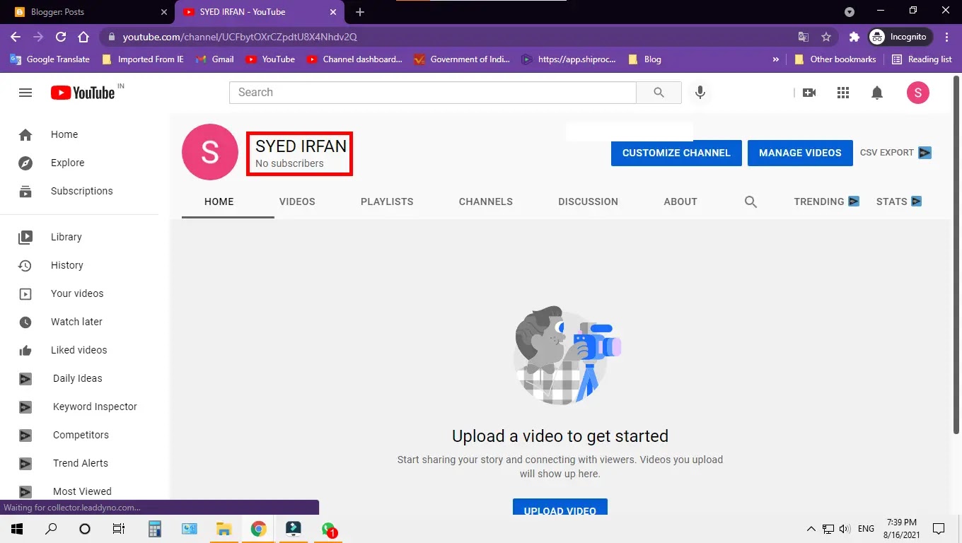Click the channel's large S profile picture

tap(210, 152)
